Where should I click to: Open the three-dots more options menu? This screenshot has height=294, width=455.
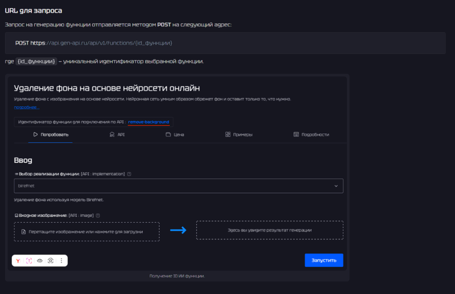(x=61, y=261)
